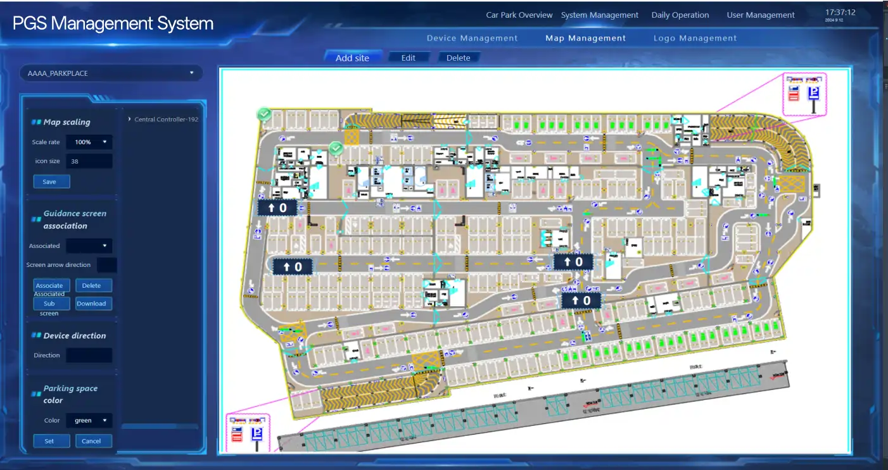The height and width of the screenshot is (470, 888).
Task: Click the Device Direction input field
Action: click(89, 356)
